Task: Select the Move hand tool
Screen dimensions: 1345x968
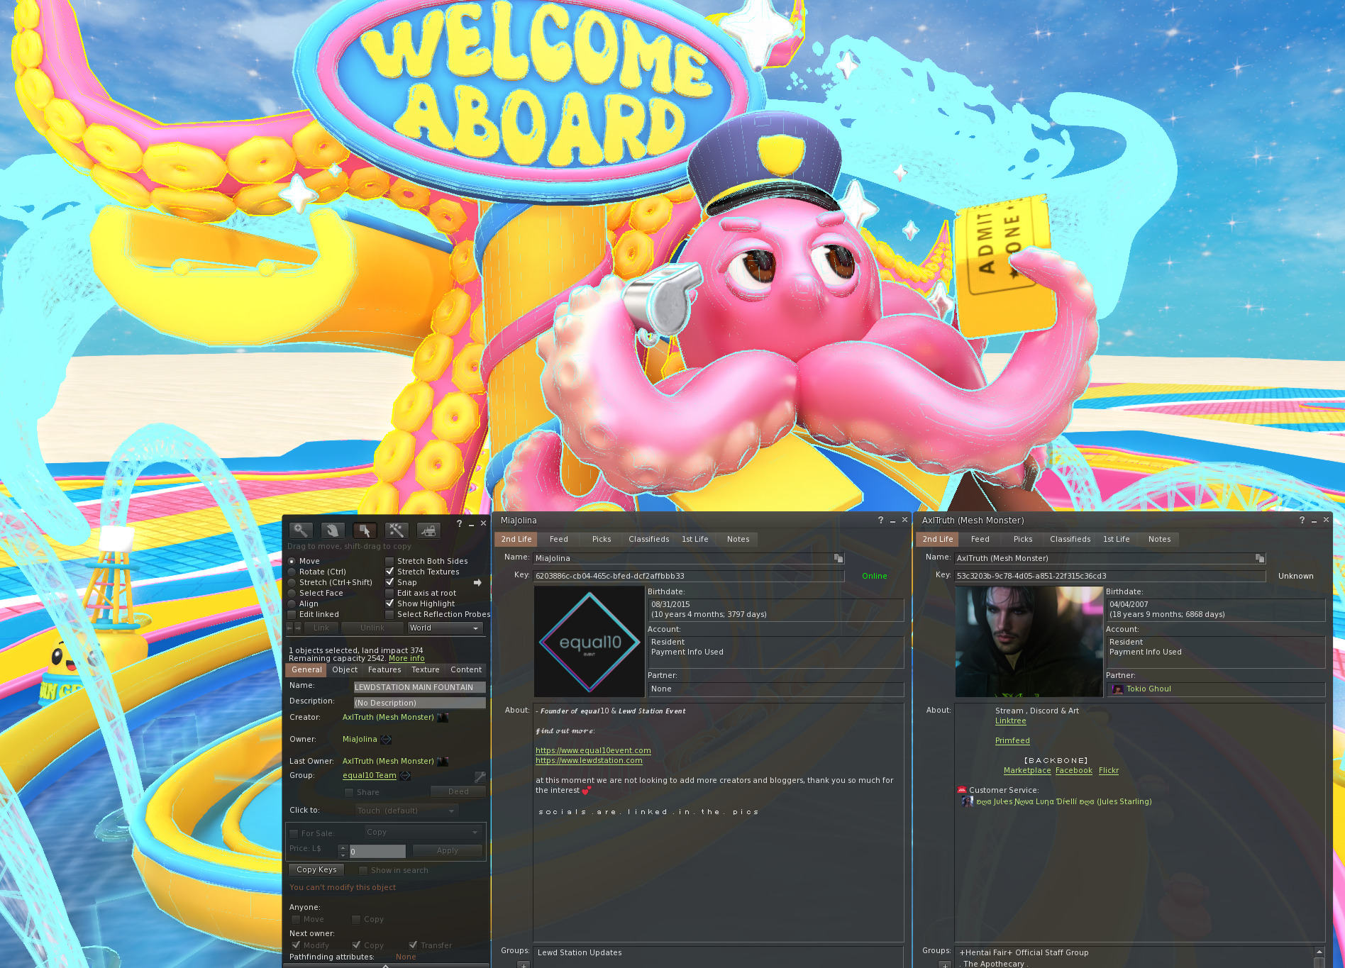Action: tap(333, 530)
